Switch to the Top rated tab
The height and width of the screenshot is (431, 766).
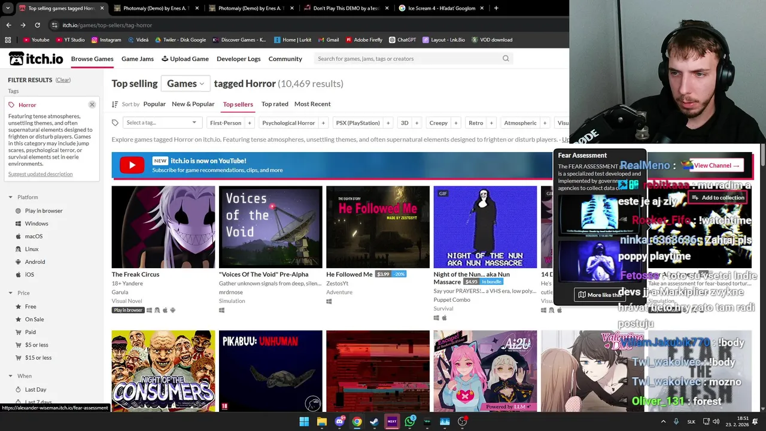(x=275, y=104)
